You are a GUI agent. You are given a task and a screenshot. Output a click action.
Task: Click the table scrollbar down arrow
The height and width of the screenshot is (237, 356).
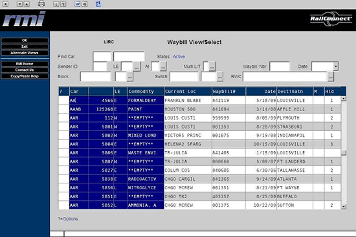coord(344,207)
